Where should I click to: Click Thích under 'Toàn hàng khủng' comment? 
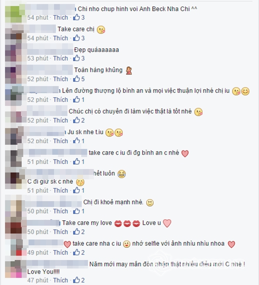click(60, 79)
